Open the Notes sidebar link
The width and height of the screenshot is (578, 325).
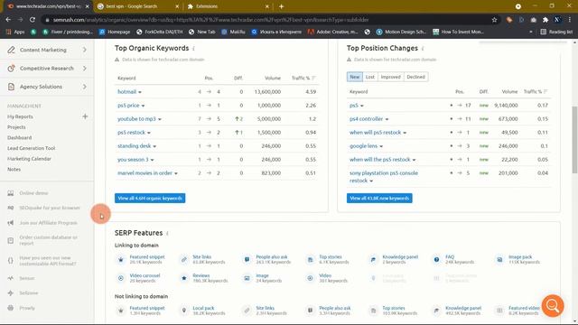coord(14,170)
